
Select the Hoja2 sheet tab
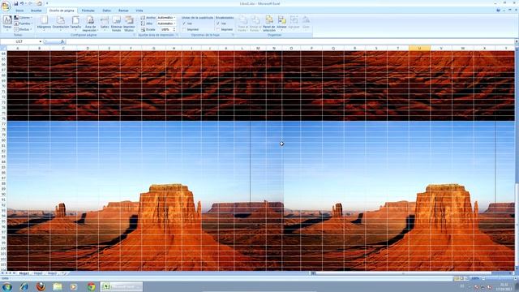(x=38, y=273)
